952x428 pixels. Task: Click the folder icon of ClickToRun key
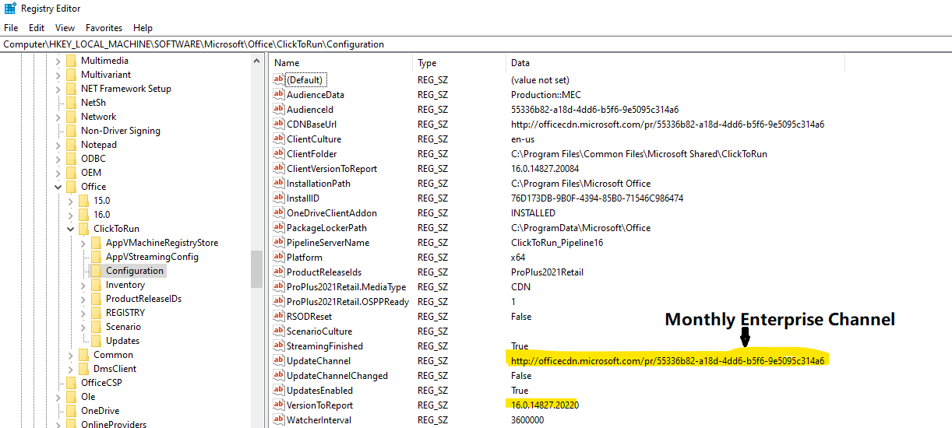tap(84, 228)
